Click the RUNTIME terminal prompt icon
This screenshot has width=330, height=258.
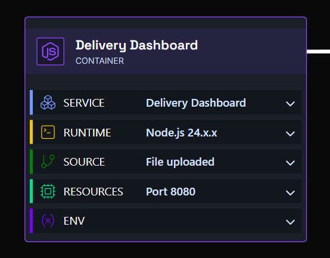click(x=48, y=132)
